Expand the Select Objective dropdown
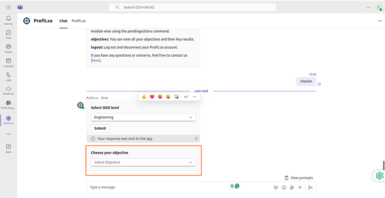 pyautogui.click(x=143, y=162)
